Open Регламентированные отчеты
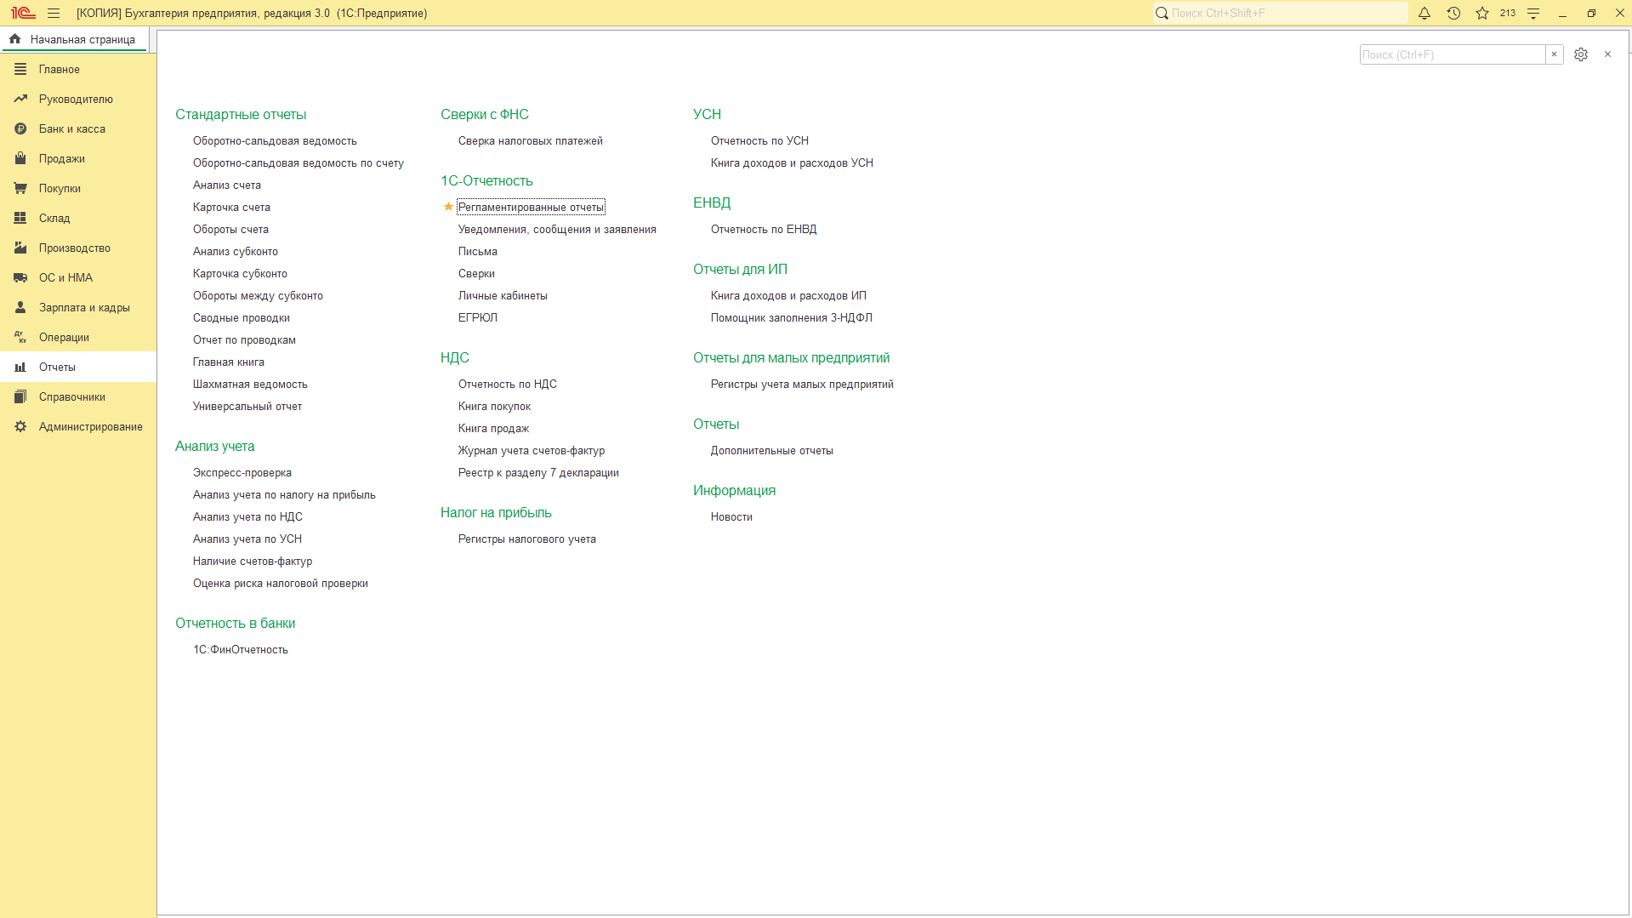The height and width of the screenshot is (918, 1632). (531, 207)
